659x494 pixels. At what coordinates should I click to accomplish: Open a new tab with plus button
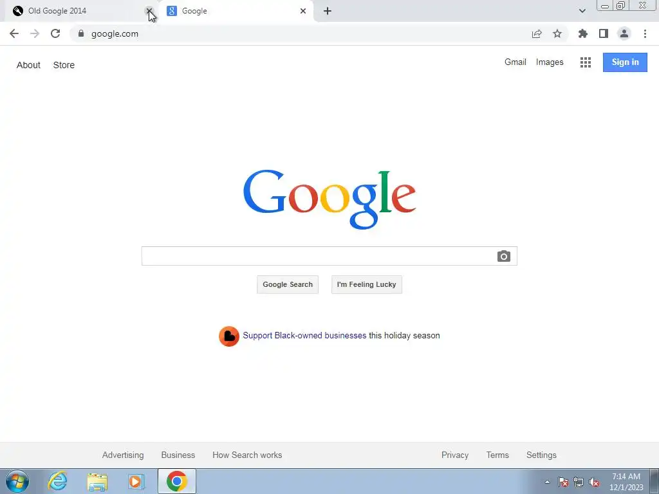click(328, 11)
